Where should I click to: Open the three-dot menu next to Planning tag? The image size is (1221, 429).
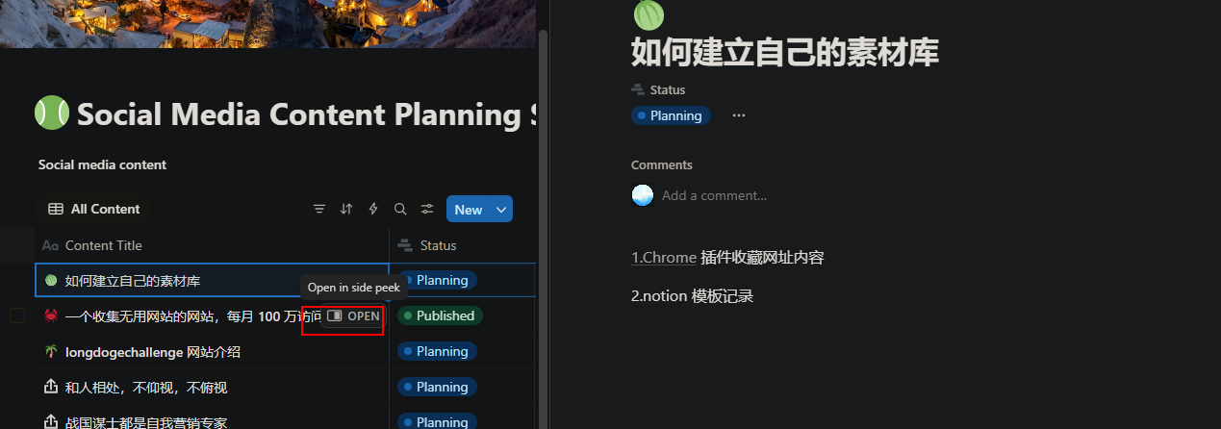pos(739,115)
